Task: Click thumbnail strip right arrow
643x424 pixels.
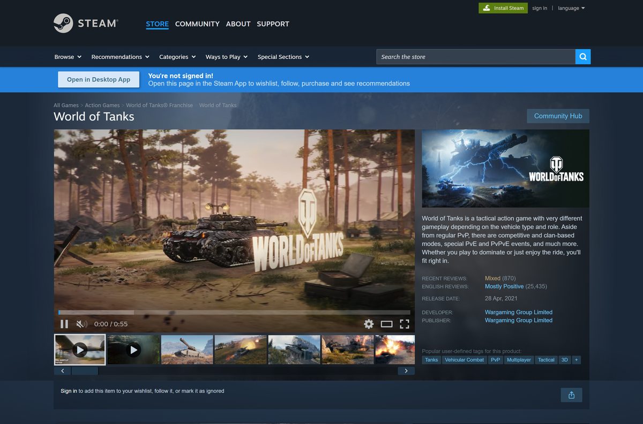Action: coord(406,370)
